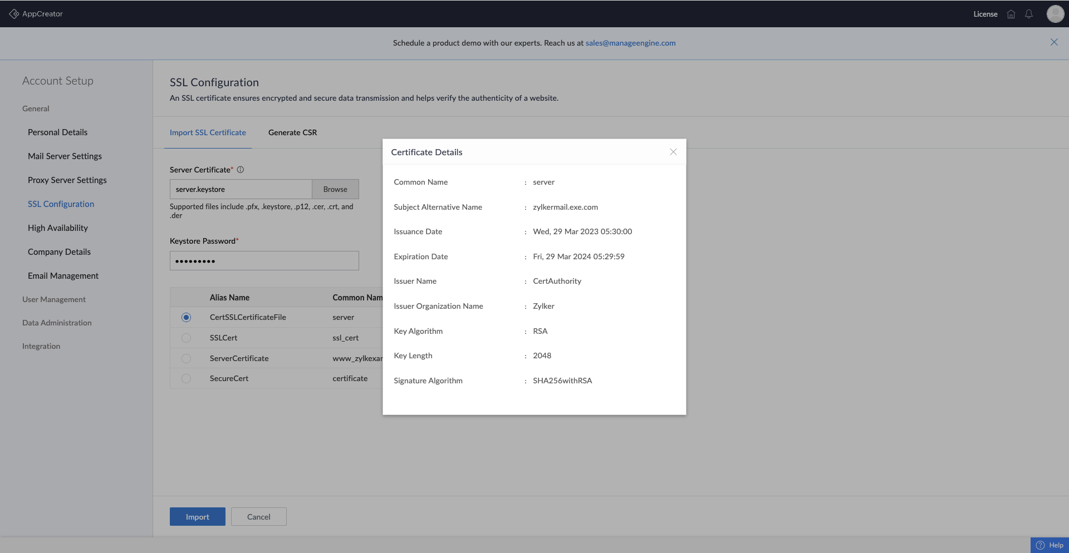The width and height of the screenshot is (1069, 553).
Task: Click the Import button
Action: (197, 517)
